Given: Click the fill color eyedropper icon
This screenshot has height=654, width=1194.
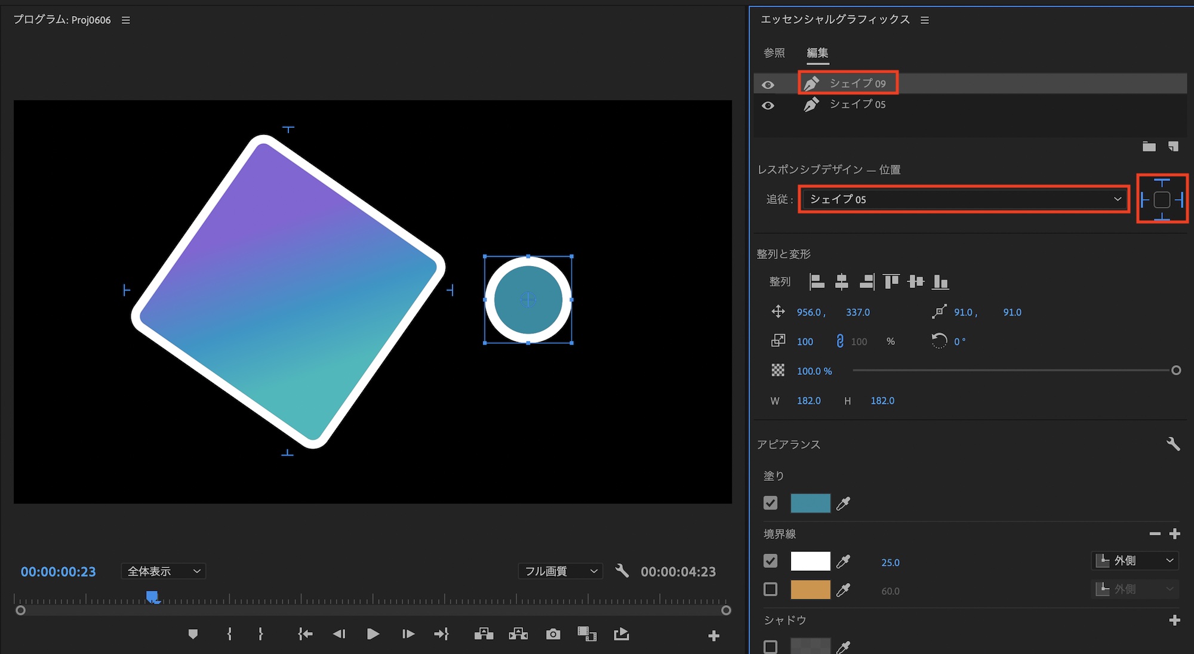Looking at the screenshot, I should point(843,504).
